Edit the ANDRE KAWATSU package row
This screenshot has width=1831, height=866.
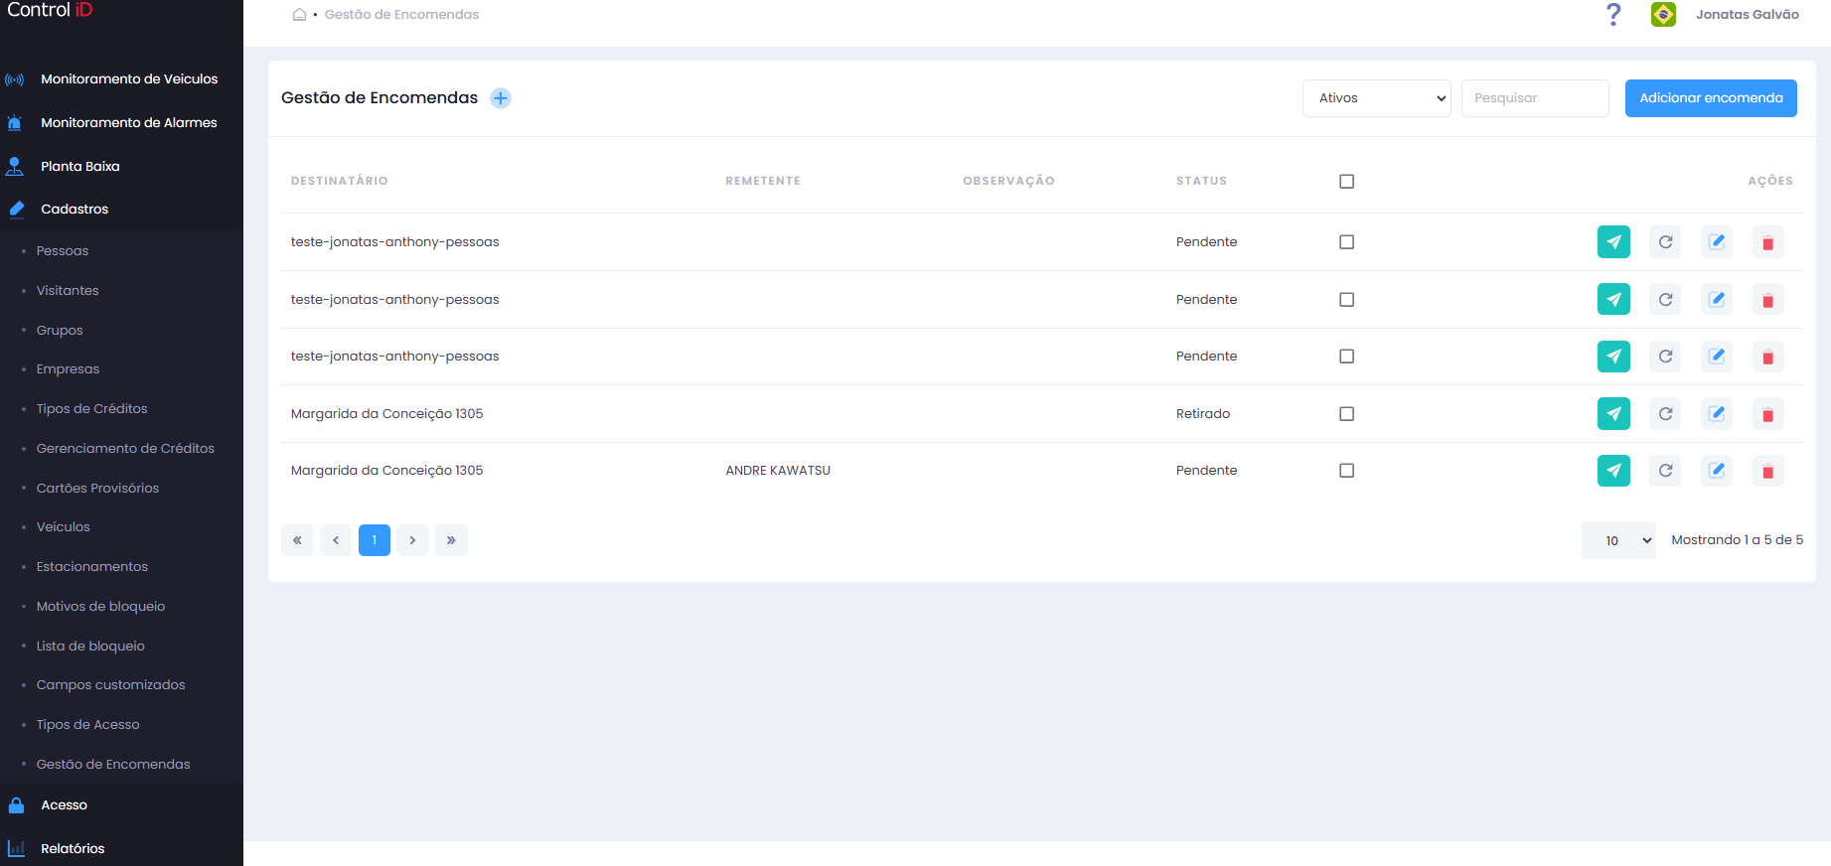tap(1717, 471)
